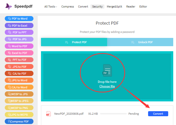Viewport: 176px width, 125px height.
Task: Click the icon on Unlock PDF tab
Action: point(133,42)
